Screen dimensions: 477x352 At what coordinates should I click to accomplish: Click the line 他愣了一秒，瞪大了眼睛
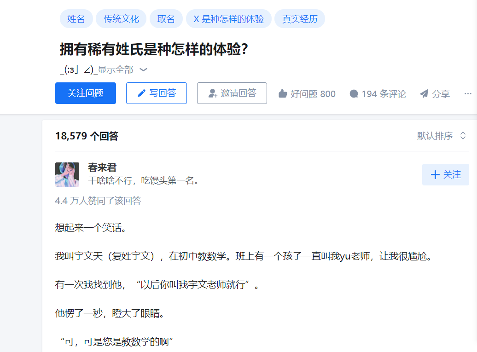[x=110, y=313]
